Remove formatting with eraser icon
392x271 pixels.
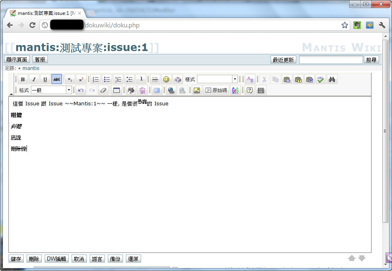pyautogui.click(x=103, y=90)
